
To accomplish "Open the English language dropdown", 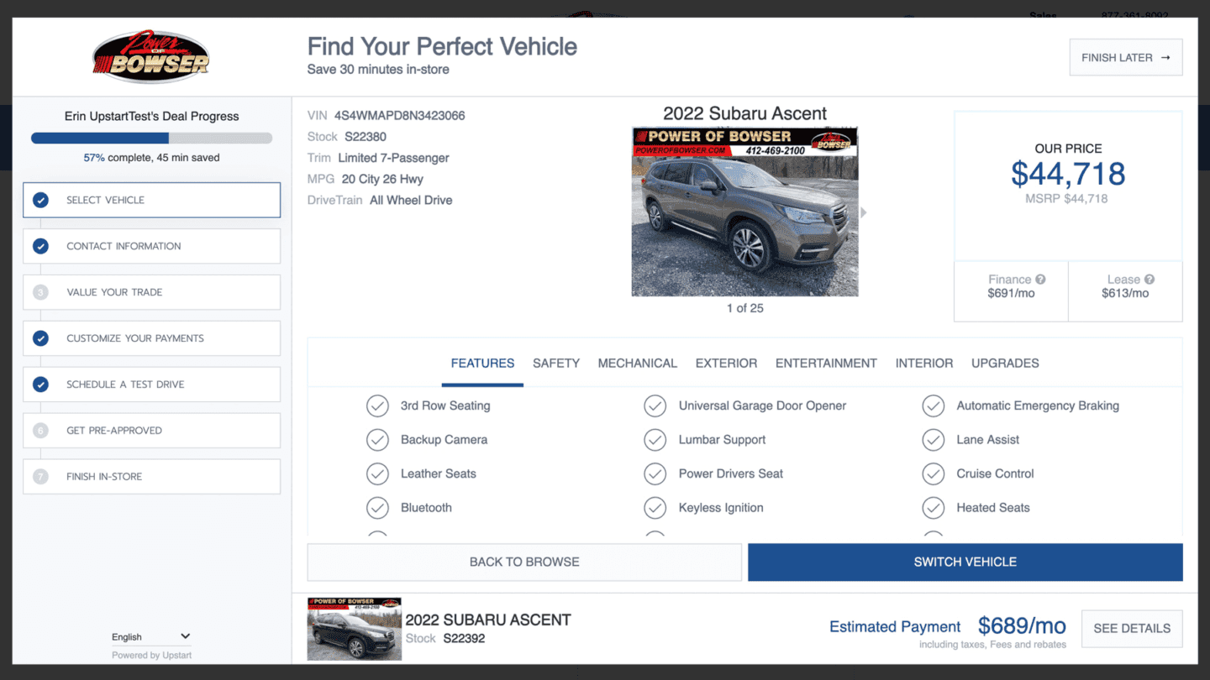I will point(151,636).
